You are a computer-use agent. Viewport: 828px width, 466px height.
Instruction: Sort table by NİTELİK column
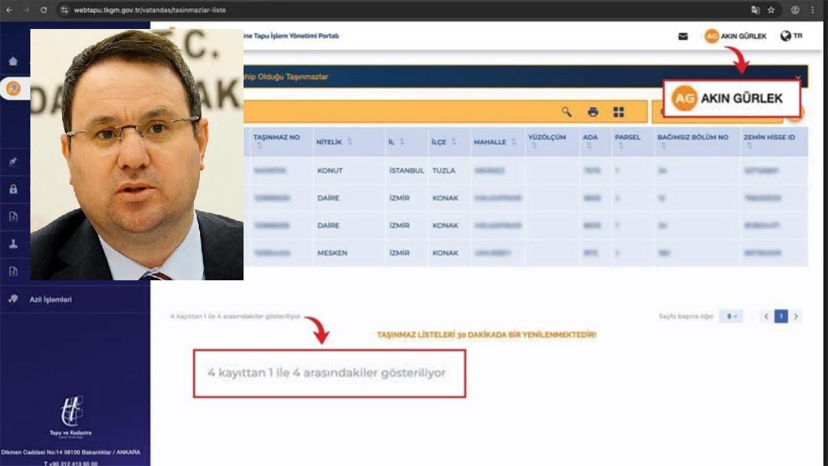coord(334,142)
